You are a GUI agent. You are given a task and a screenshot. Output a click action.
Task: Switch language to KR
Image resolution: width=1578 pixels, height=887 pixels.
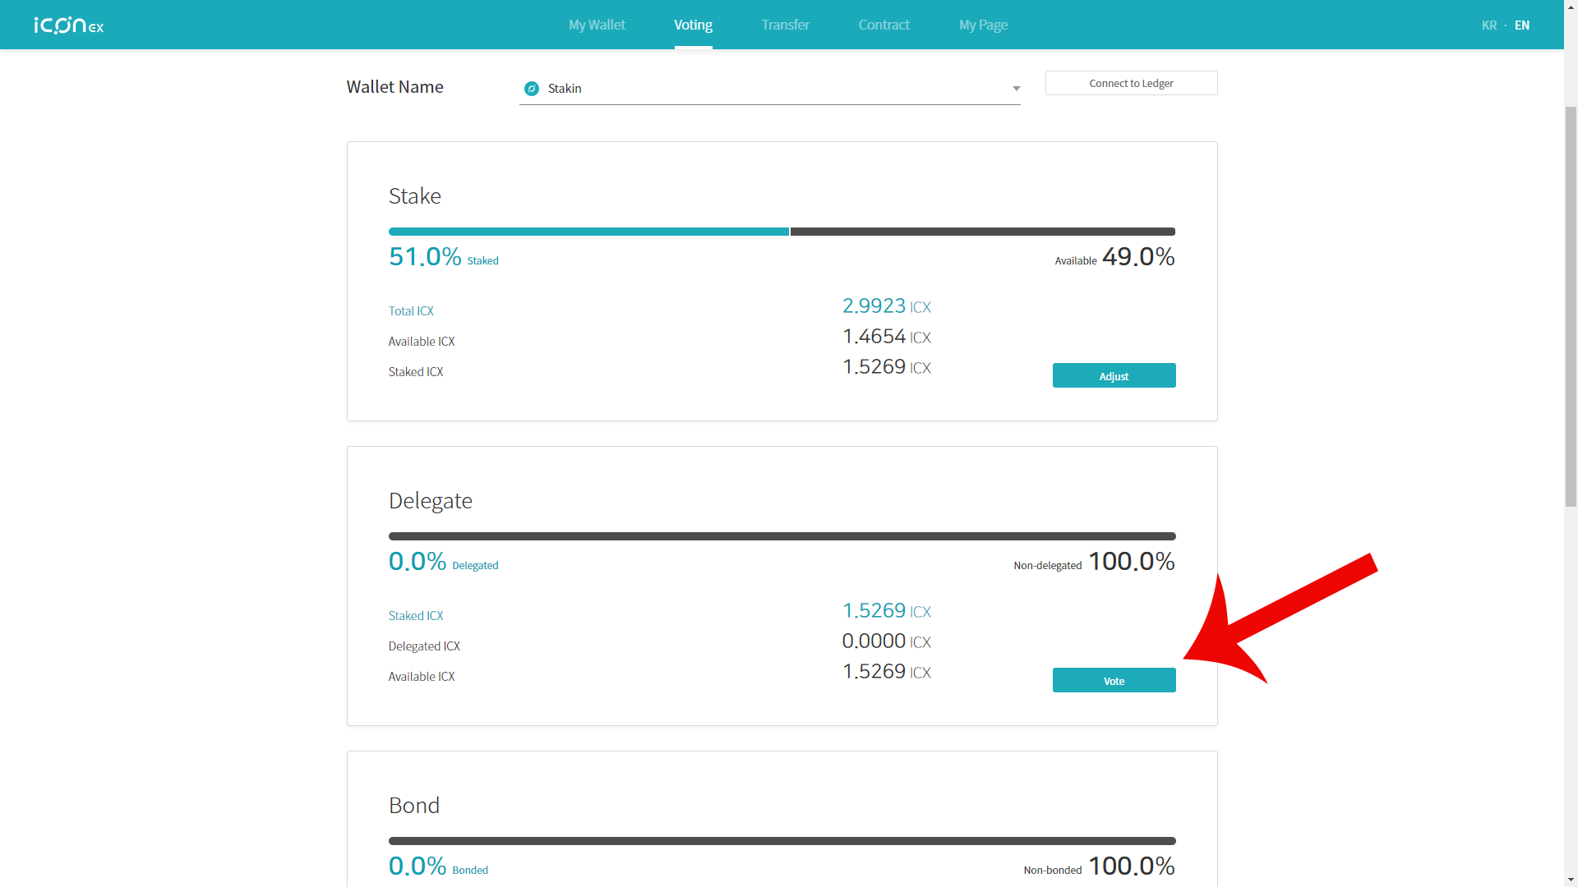tap(1488, 25)
